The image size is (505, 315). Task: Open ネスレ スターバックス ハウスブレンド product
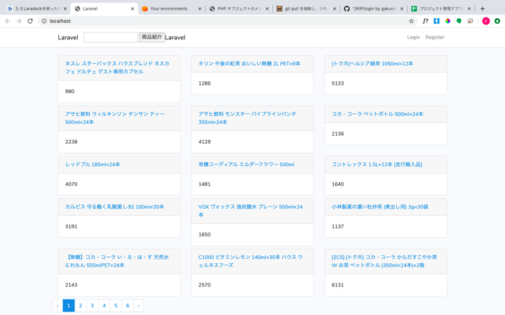coord(117,67)
